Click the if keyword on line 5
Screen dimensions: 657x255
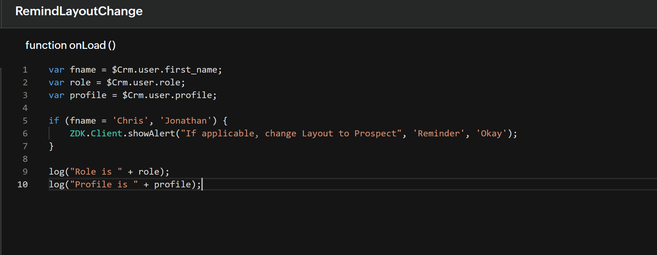54,121
